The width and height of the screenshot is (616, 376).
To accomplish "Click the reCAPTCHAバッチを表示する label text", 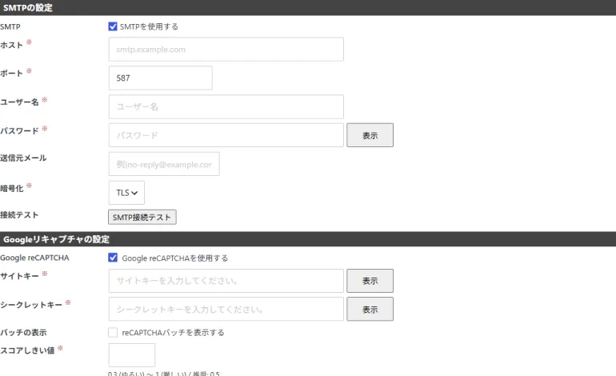I will [173, 332].
